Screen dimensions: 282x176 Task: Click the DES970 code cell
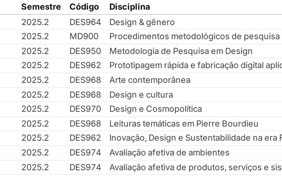(x=85, y=109)
